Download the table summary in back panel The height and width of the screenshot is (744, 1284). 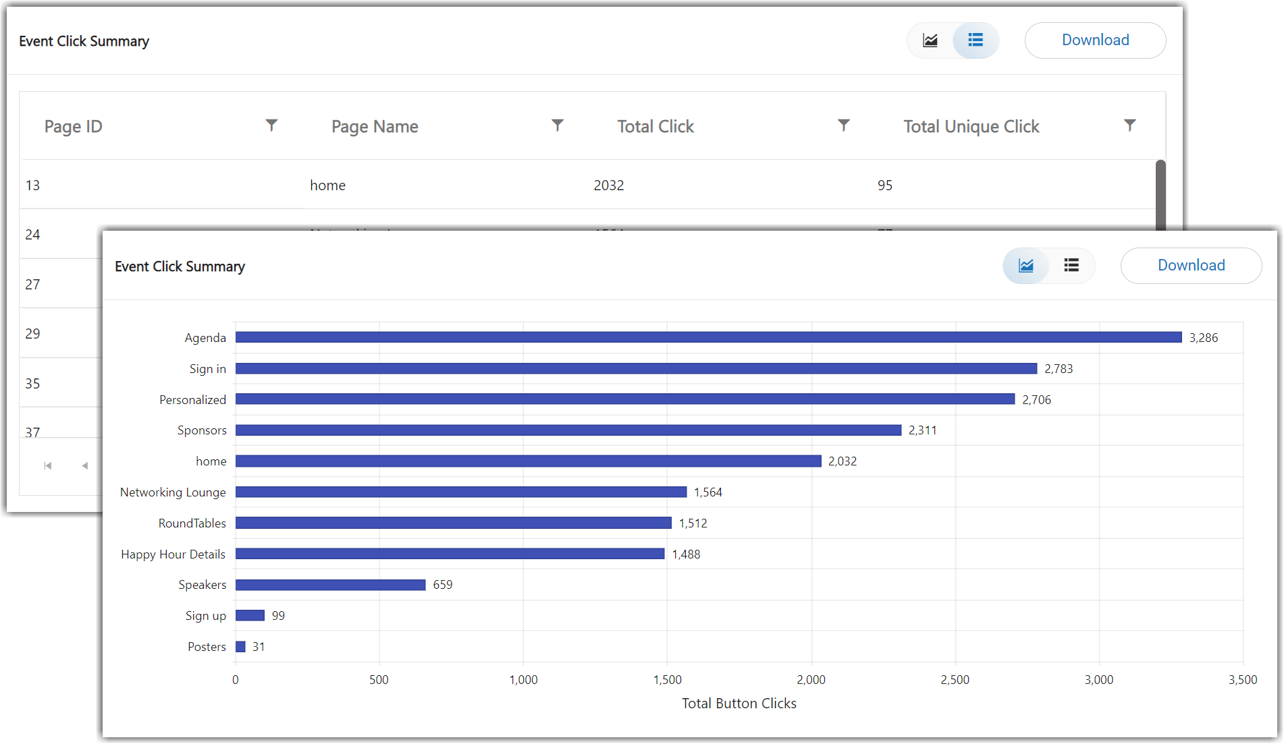pyautogui.click(x=1095, y=40)
